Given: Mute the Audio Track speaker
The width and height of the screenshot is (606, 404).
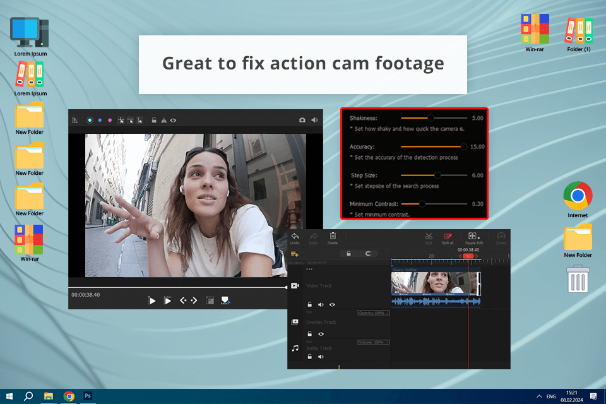Looking at the screenshot, I should point(321,357).
